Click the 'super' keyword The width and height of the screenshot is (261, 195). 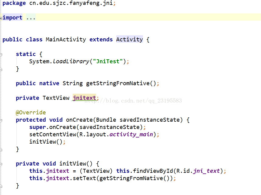click(x=38, y=127)
